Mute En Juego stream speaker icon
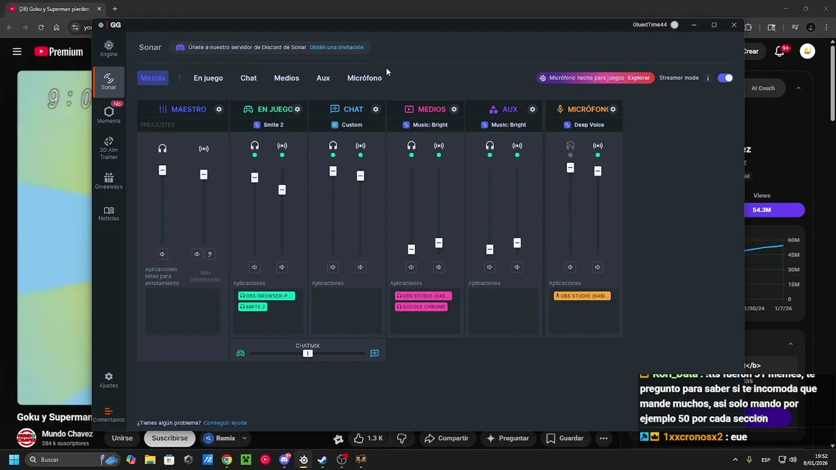The height and width of the screenshot is (470, 836). point(282,267)
